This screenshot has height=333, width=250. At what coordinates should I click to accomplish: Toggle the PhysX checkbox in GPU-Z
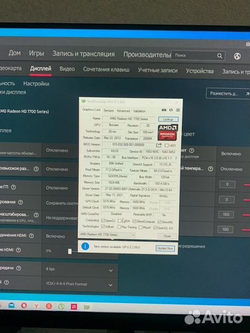coord(141,228)
